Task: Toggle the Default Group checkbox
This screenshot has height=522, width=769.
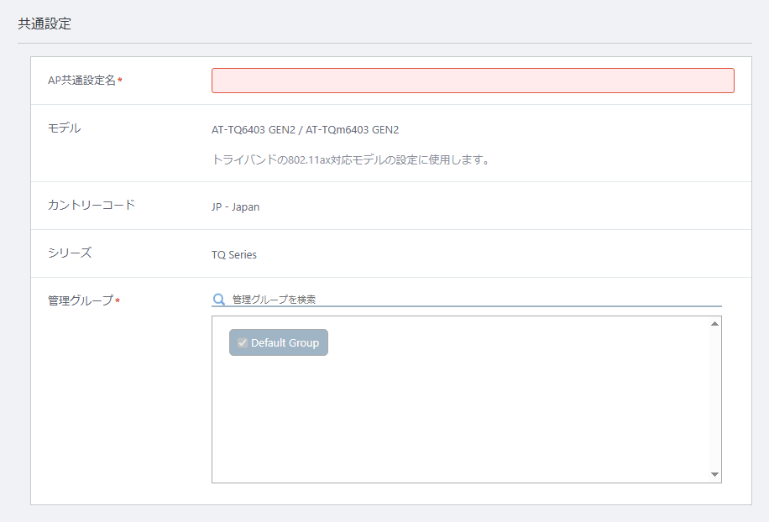Action: (x=243, y=342)
